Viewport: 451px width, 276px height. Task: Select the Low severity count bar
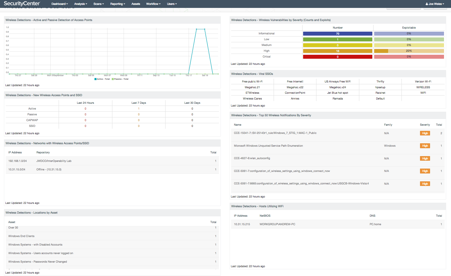point(337,40)
